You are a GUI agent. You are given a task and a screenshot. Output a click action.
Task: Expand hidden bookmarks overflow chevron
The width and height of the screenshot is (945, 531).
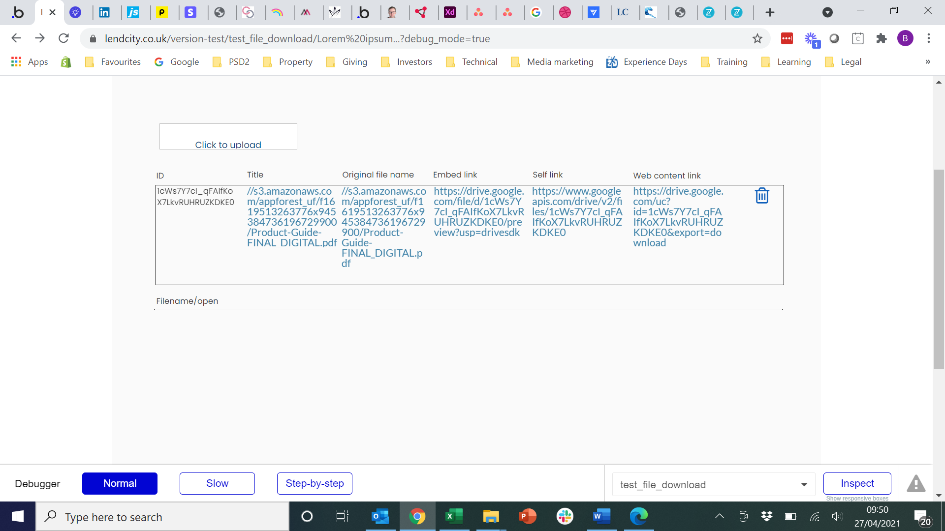coord(927,62)
